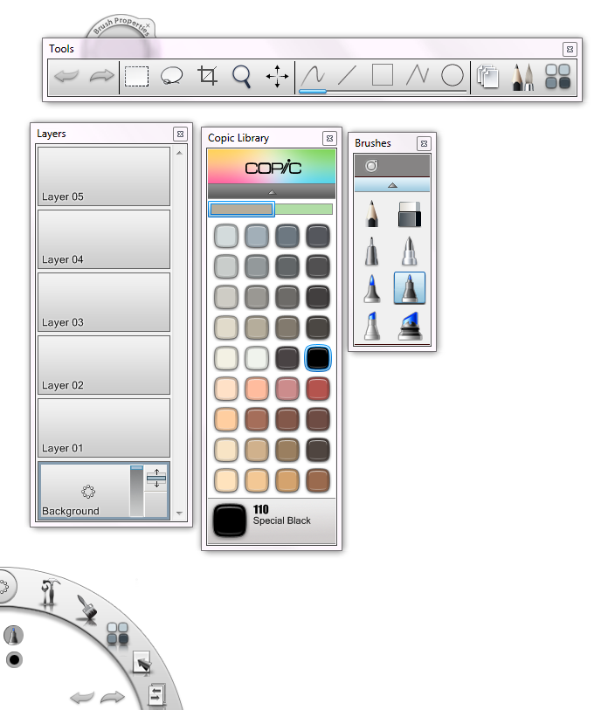Open the Brush Properties tab
This screenshot has width=601, height=710.
pos(121,27)
